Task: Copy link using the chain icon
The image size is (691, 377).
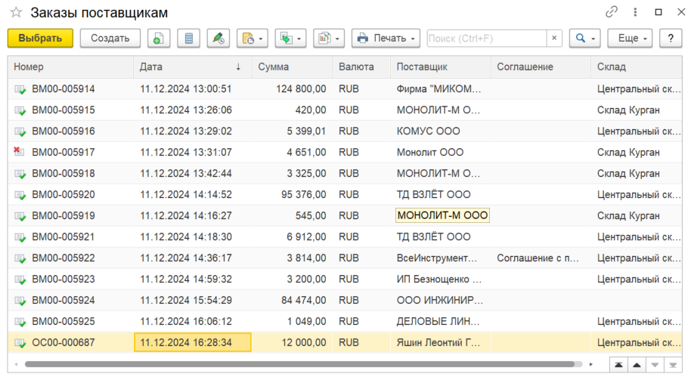Action: coord(611,12)
